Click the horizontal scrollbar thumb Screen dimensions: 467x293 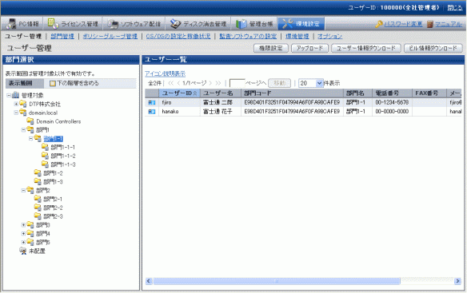tap(277, 281)
